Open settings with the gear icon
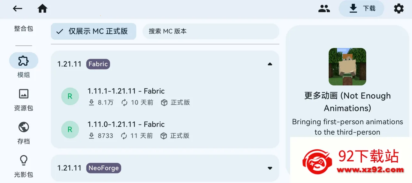The height and width of the screenshot is (183, 412). tap(399, 9)
